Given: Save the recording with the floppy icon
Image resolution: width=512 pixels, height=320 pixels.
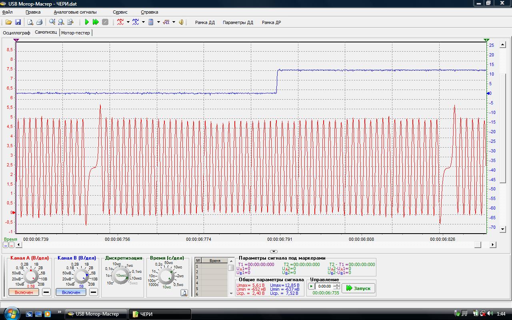Looking at the screenshot, I should click(x=18, y=22).
